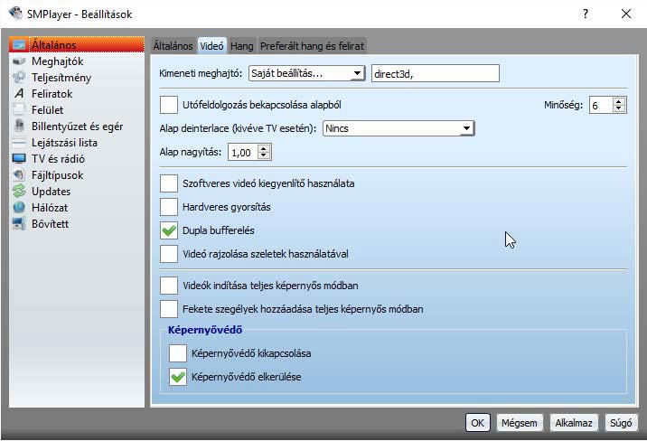
Task: Confirm settings with the OK button
Action: (x=477, y=423)
